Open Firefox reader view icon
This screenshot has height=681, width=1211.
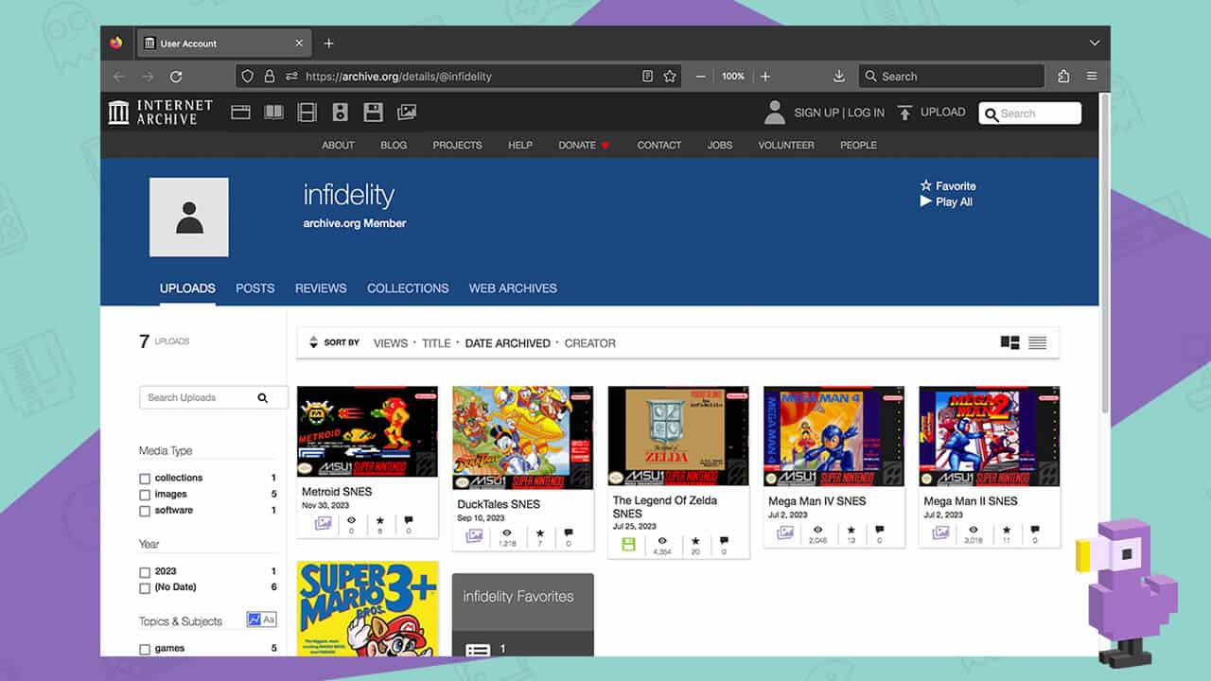pos(647,77)
